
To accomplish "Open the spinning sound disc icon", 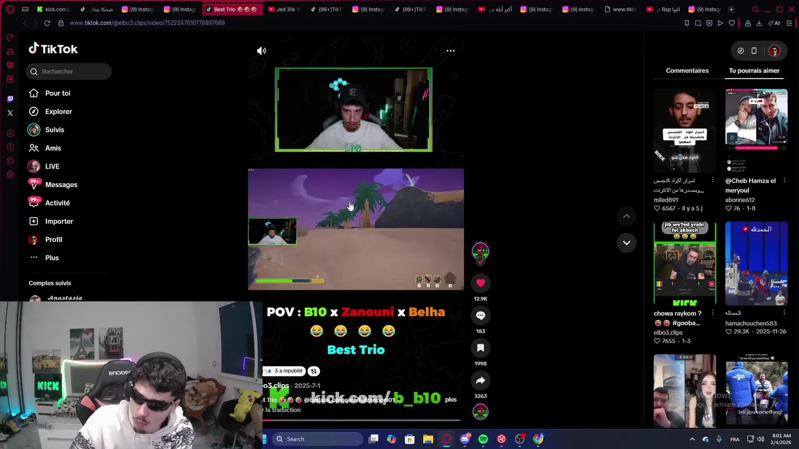I will pyautogui.click(x=480, y=412).
